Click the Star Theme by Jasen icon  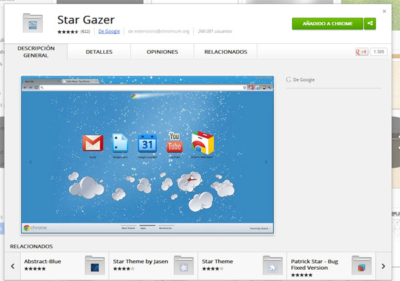coord(184,266)
